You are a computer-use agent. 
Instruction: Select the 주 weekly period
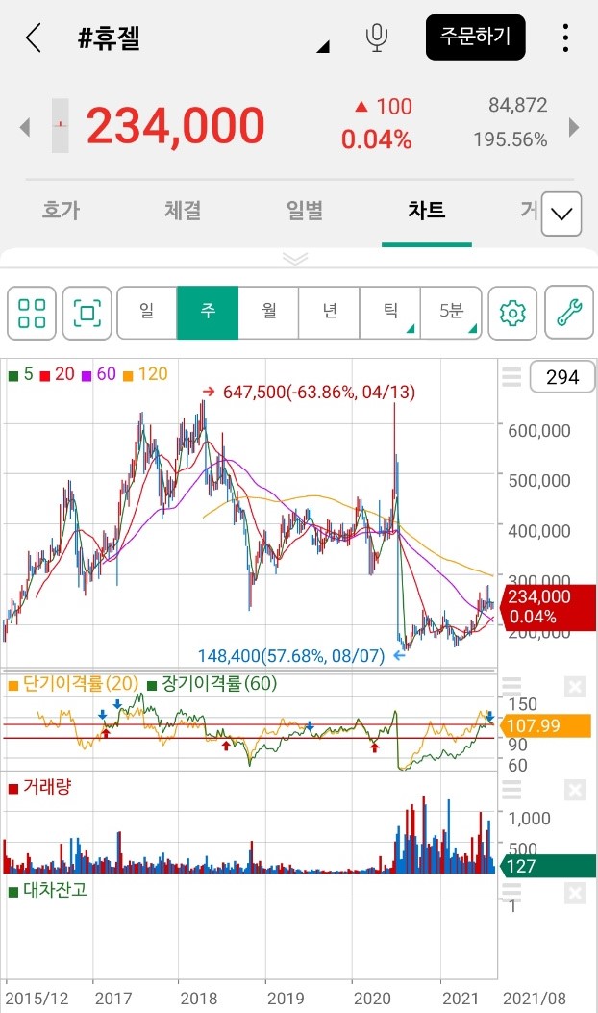tap(208, 313)
